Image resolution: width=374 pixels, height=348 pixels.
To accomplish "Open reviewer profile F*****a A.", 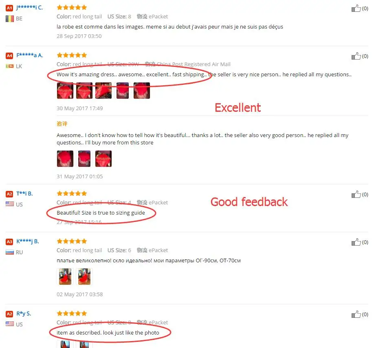I will point(29,55).
